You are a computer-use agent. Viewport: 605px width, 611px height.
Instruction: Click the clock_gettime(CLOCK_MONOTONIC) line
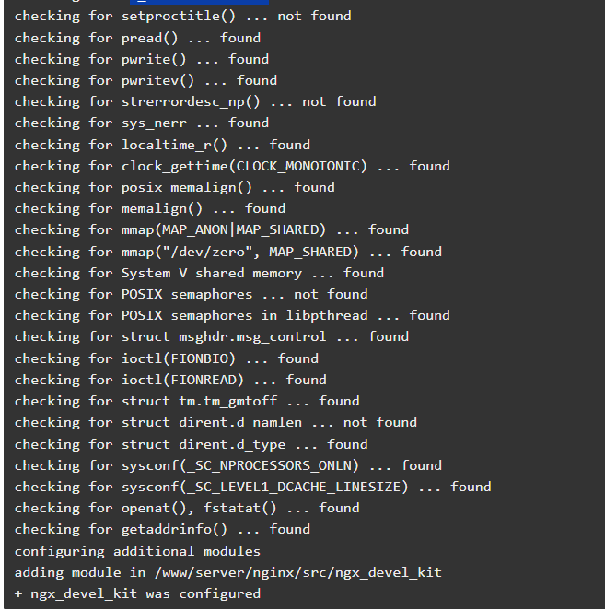click(232, 167)
